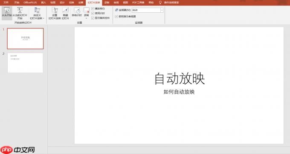Viewport: 290px width, 154px height.
Task: Toggle the 显示媒体控件 checkbox
Action: coord(93,18)
